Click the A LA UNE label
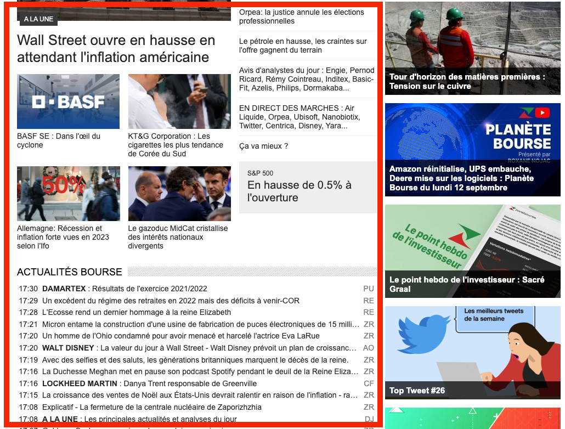This screenshot has height=429, width=565. click(x=38, y=19)
